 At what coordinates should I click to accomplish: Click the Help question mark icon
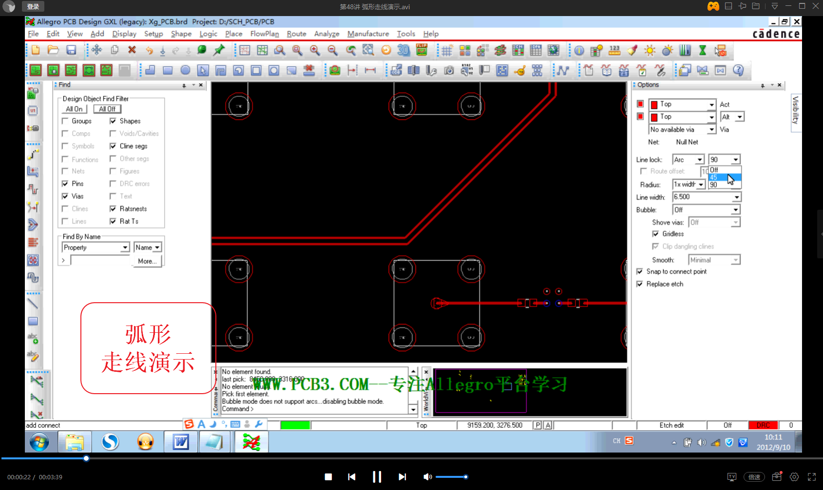pyautogui.click(x=738, y=70)
